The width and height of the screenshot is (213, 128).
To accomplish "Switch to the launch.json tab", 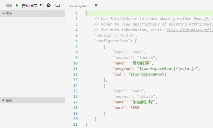I will (x=78, y=5).
